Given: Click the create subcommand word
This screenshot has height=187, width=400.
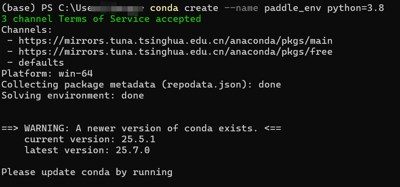Looking at the screenshot, I should (x=201, y=8).
